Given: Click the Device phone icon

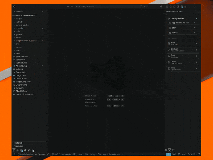Looking at the screenshot, I should [x=169, y=62].
